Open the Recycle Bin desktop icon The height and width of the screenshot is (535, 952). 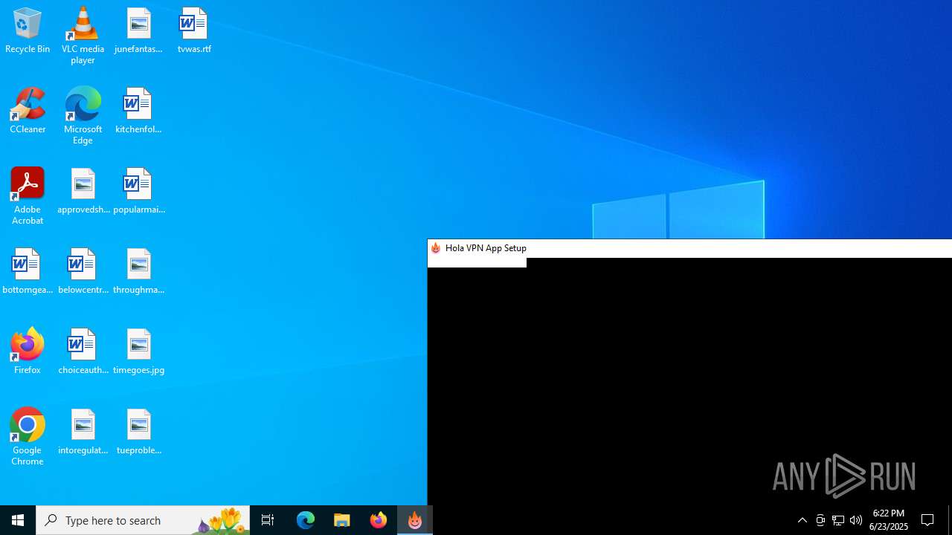28,30
